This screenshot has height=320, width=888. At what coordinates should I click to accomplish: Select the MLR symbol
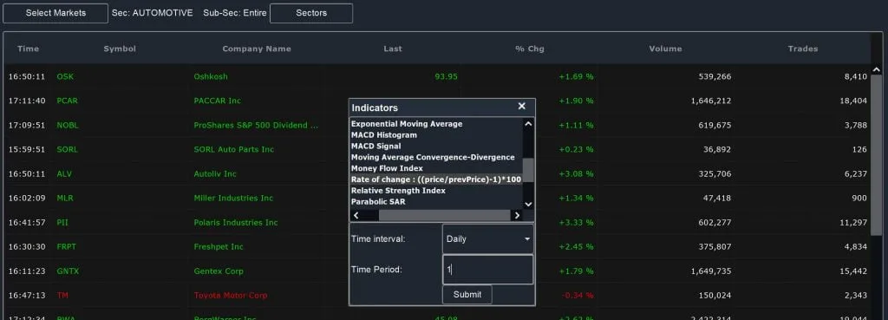(x=65, y=199)
